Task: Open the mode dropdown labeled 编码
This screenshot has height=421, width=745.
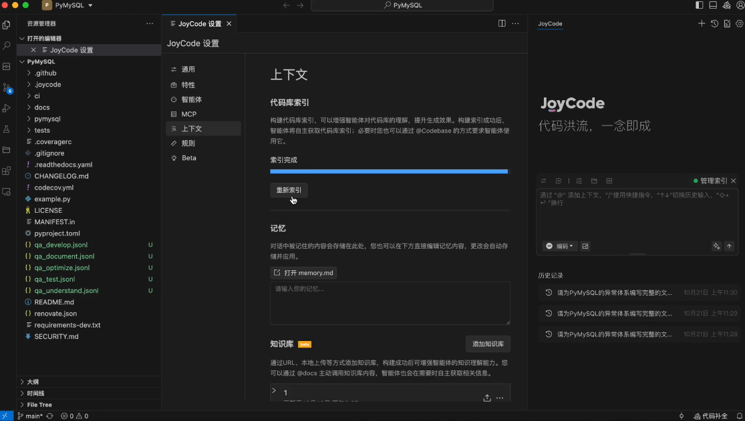Action: pos(560,246)
